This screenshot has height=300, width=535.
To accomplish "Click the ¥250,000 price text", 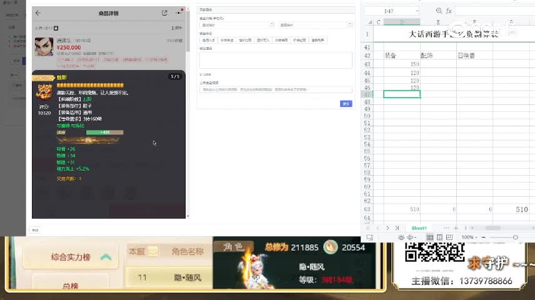I will pyautogui.click(x=69, y=47).
